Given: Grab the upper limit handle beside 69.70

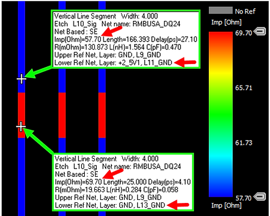Looking at the screenshot, I should pos(259,31).
